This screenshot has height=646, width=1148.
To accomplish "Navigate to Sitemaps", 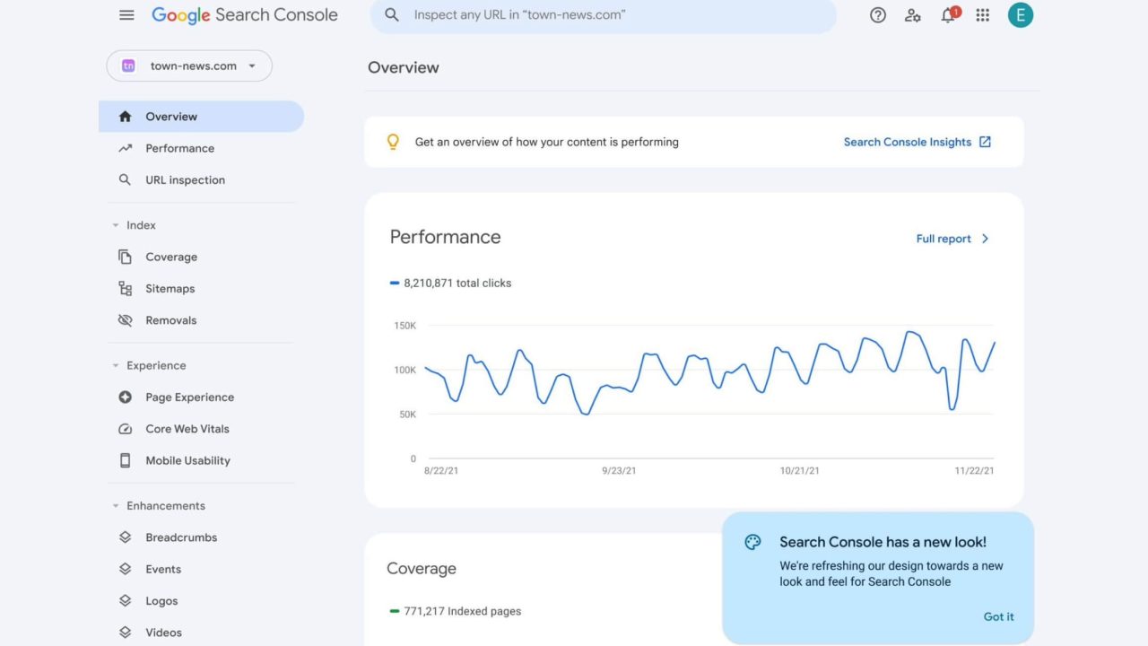I will [x=201, y=288].
